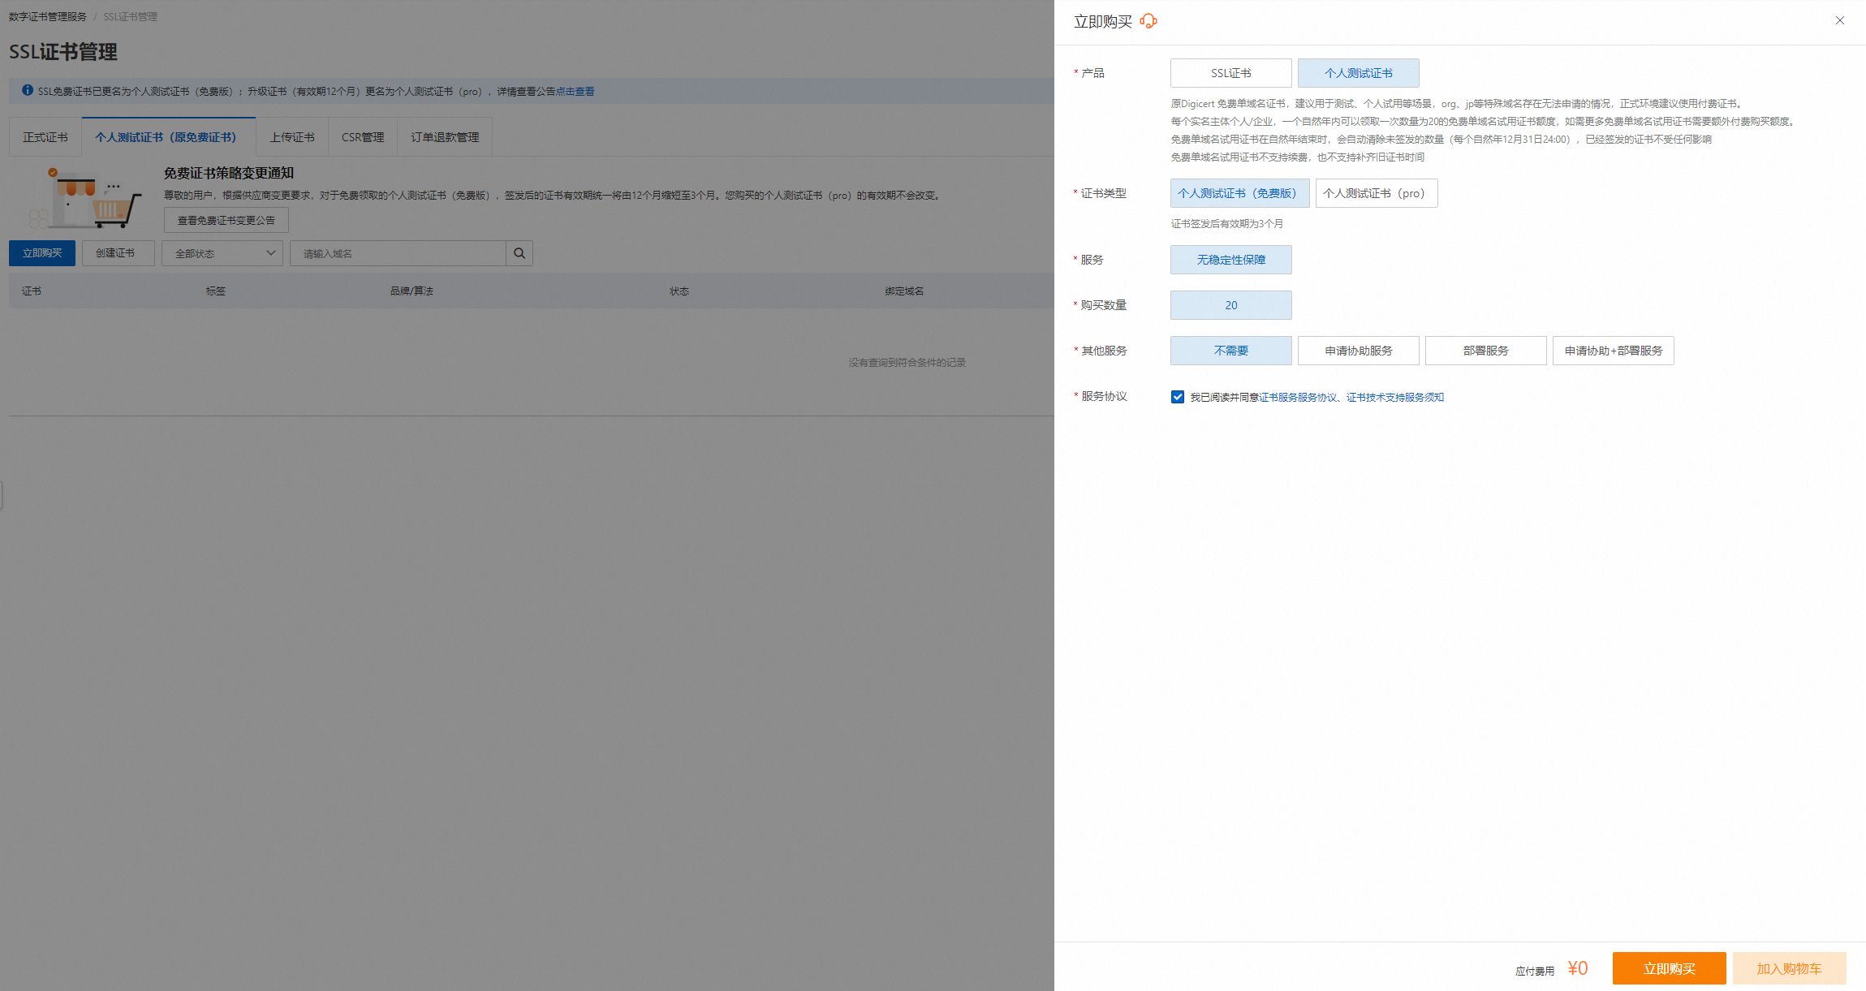1866x991 pixels.
Task: Click the info icon in notice banner
Action: (x=28, y=91)
